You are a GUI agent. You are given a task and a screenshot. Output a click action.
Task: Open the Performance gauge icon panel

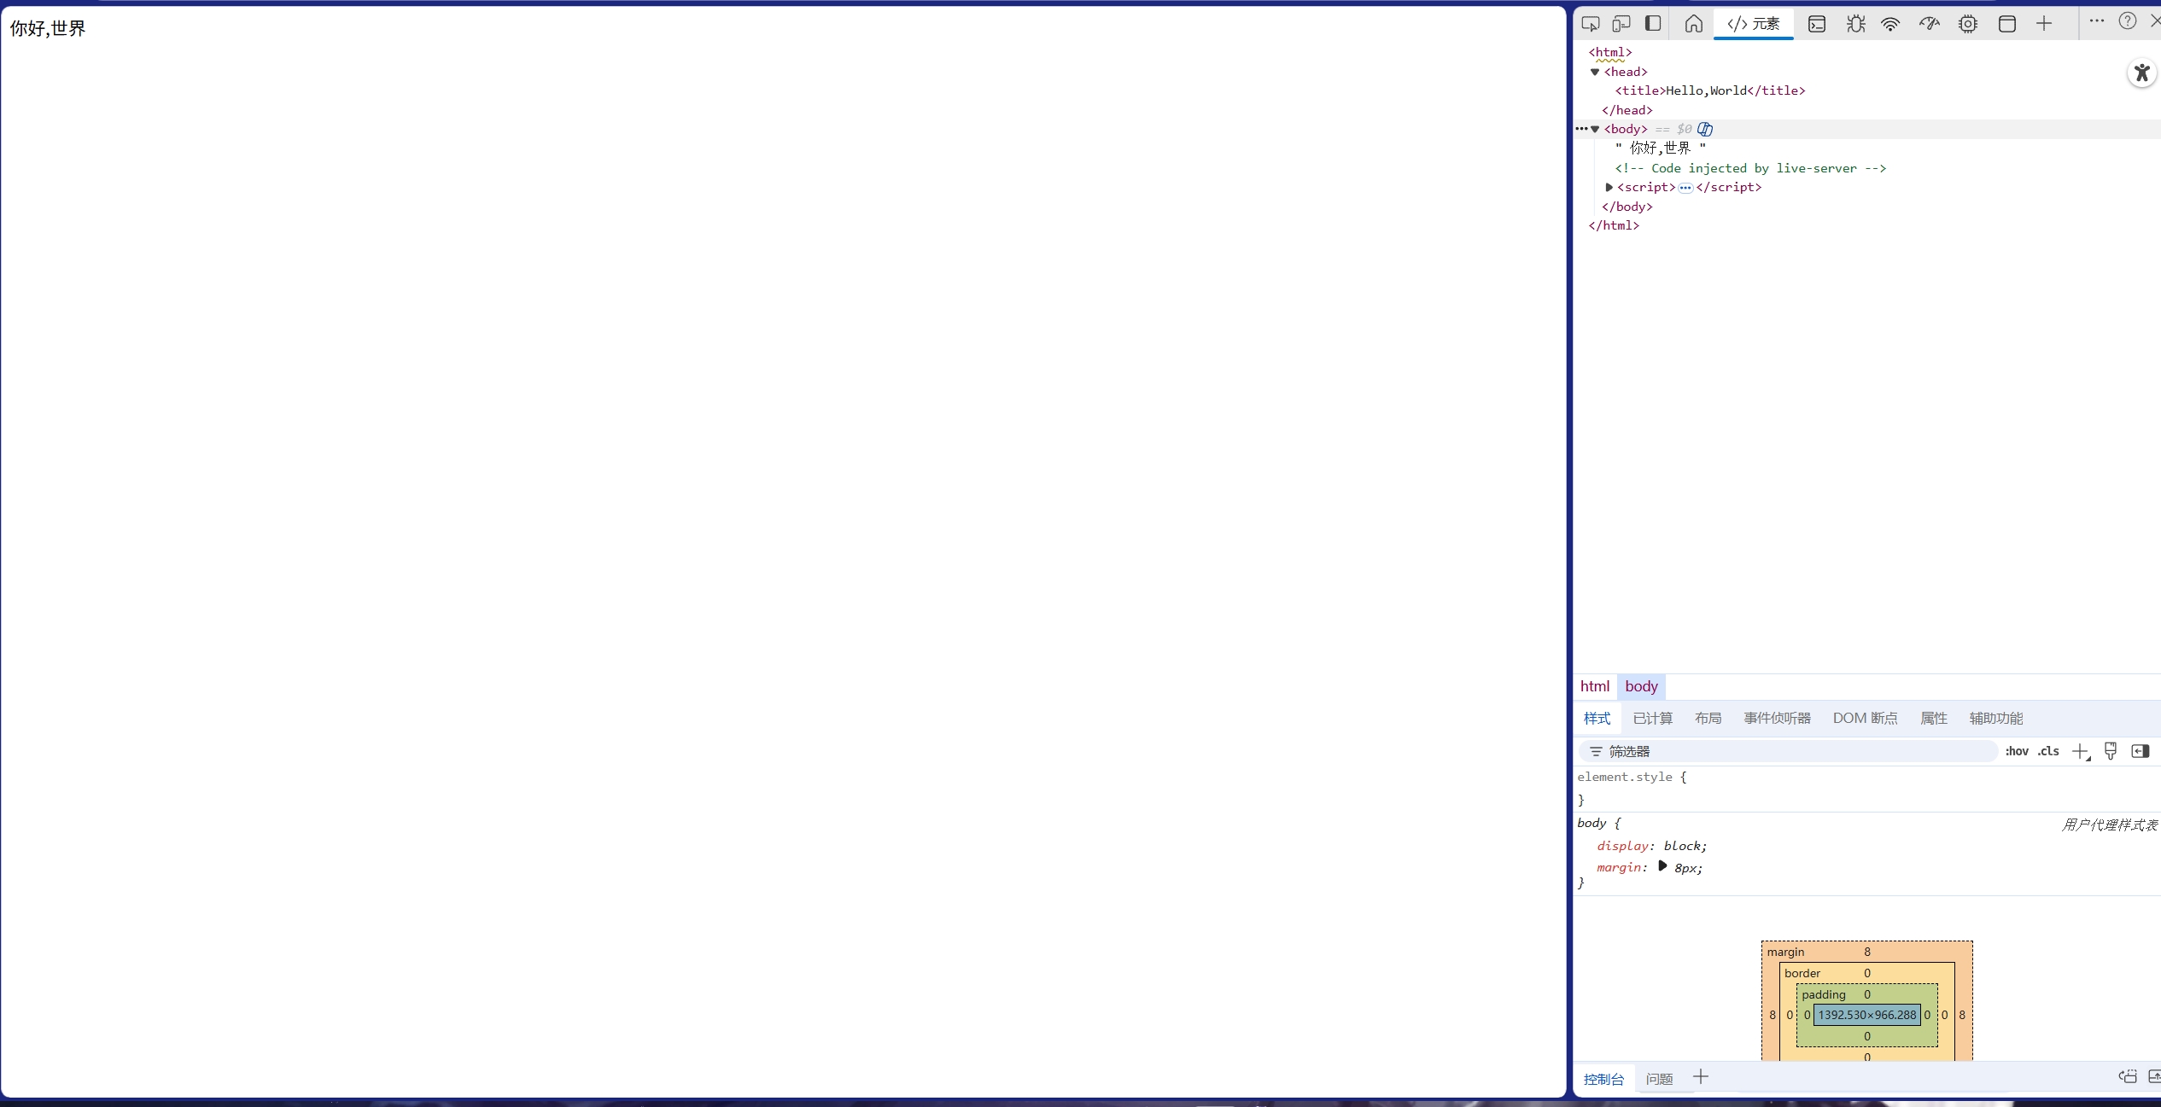[x=1929, y=24]
